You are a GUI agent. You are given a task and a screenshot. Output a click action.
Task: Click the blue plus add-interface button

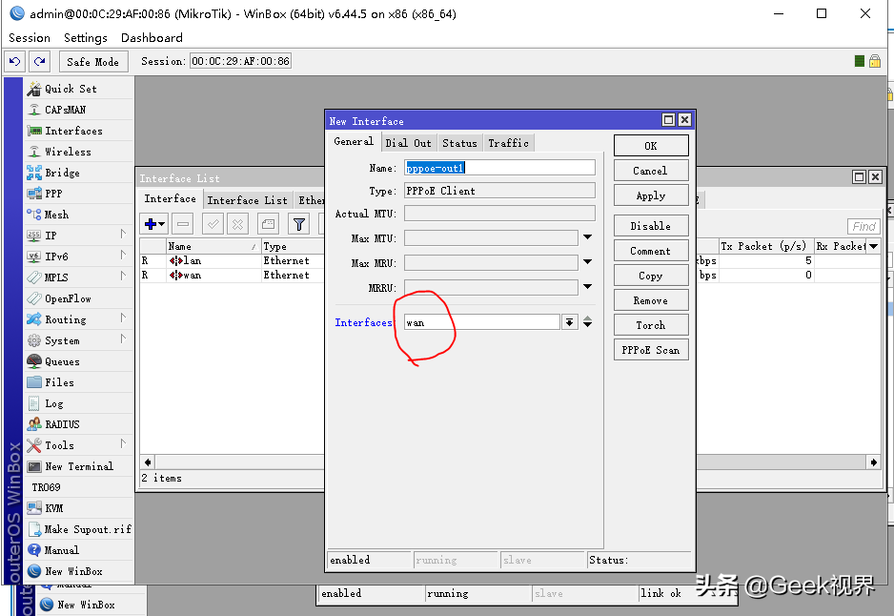pos(154,224)
